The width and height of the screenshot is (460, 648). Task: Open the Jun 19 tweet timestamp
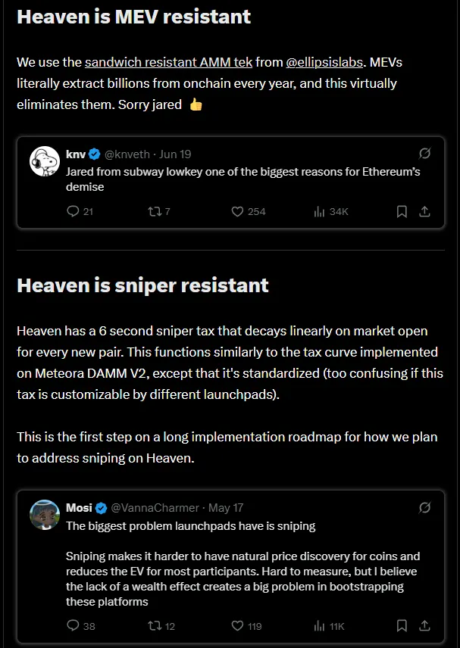pyautogui.click(x=177, y=154)
